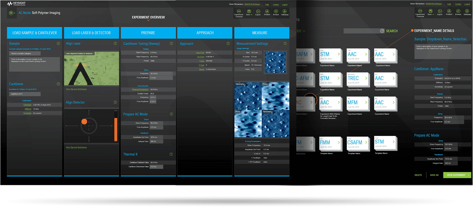Click help icon next to Prepare AC Mode in the Prepare column

[x=171, y=114]
